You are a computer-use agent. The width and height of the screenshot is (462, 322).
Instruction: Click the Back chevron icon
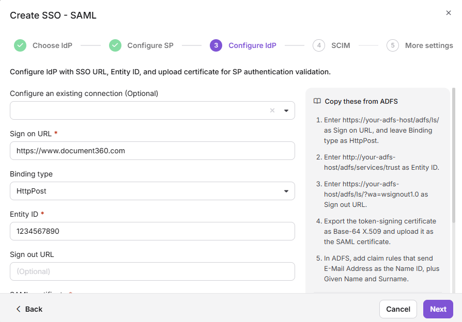coord(18,309)
